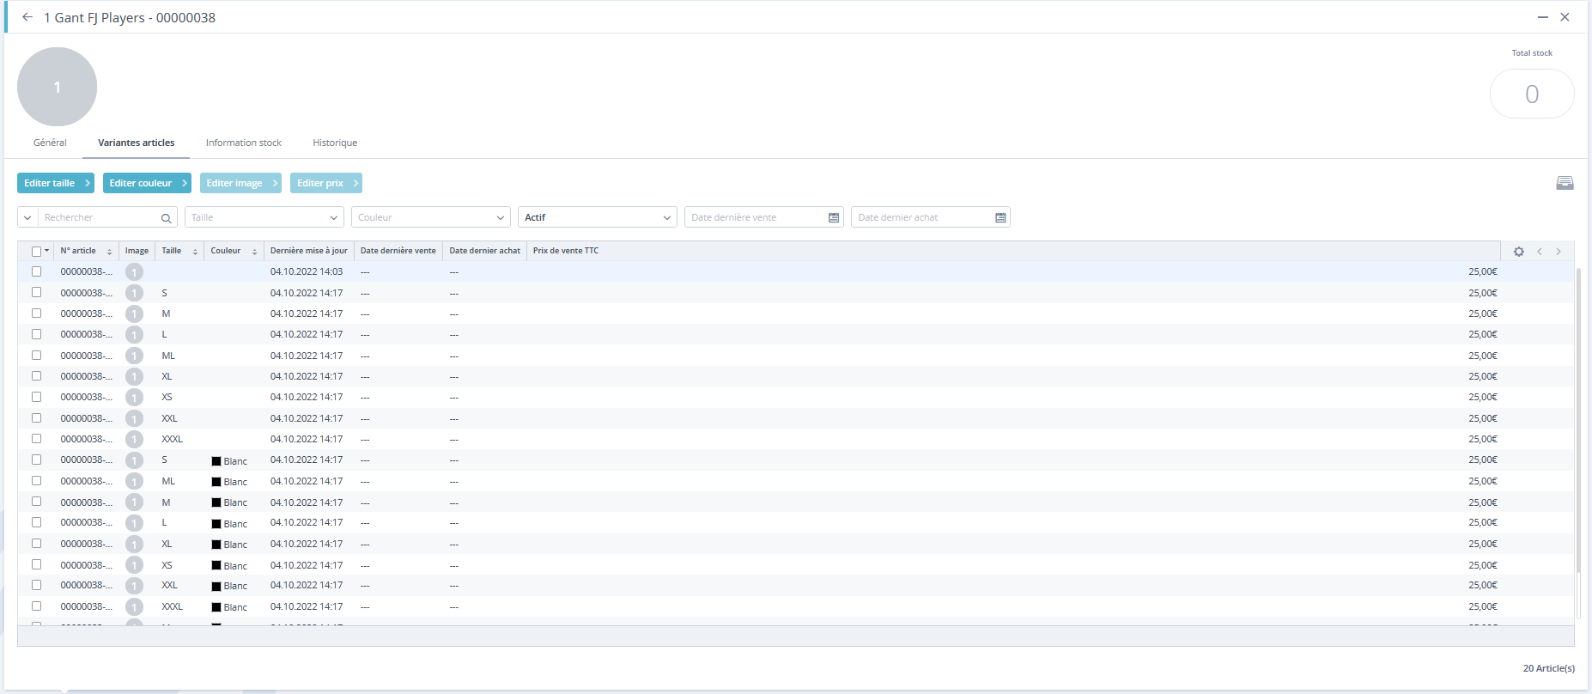Go to previous columns page arrow
Viewport: 1592px width, 694px height.
coord(1540,252)
